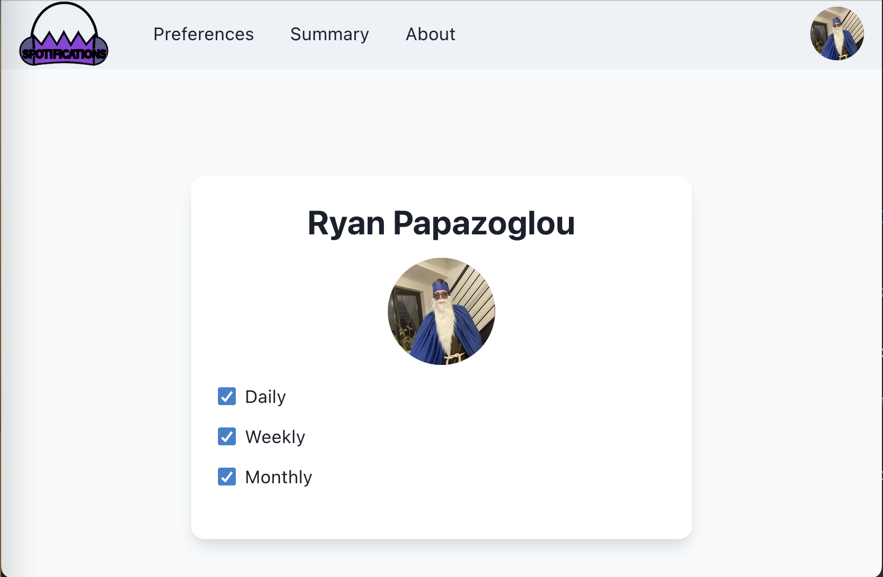Click the Daily label text
The image size is (883, 577).
[265, 397]
